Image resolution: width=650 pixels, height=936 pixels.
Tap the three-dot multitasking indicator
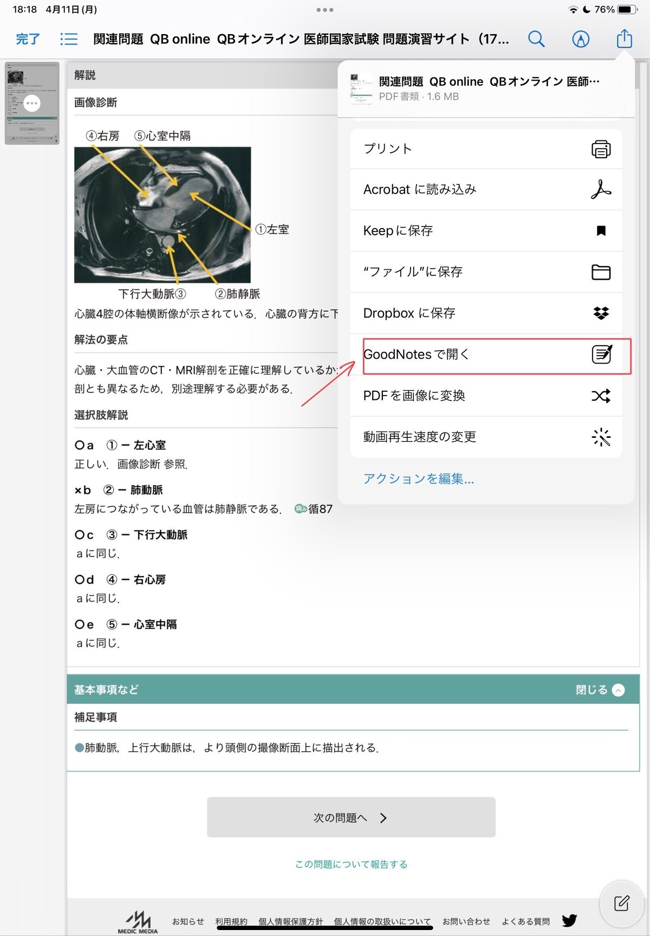(325, 10)
